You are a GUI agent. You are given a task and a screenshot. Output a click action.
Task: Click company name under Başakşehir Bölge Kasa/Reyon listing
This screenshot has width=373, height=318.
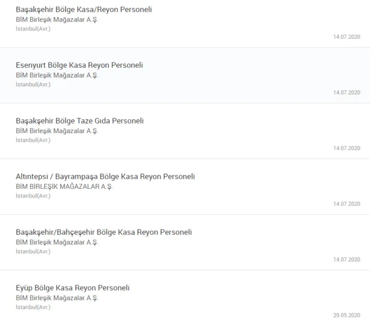[x=57, y=19]
